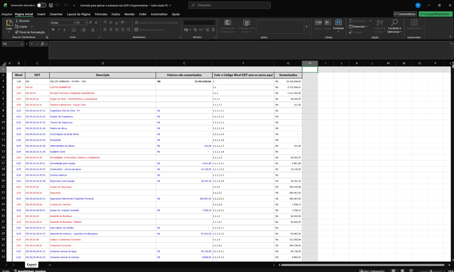Add a new sheet with plus icon
This screenshot has width=454, height=272.
[x=50, y=265]
